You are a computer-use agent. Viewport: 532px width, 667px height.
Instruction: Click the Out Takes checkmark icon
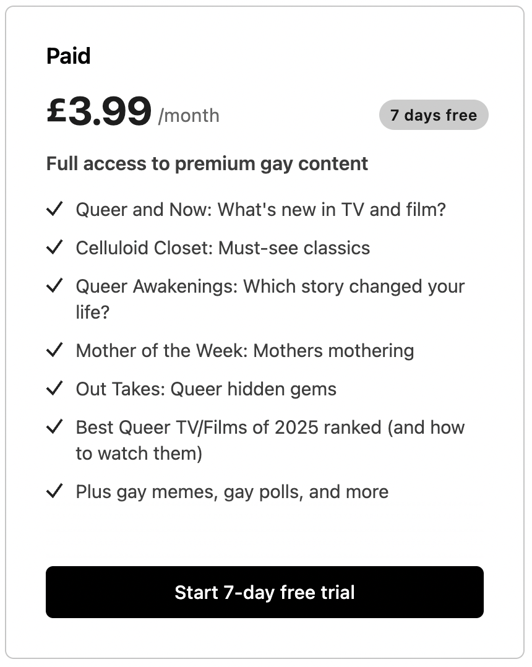pyautogui.click(x=55, y=389)
